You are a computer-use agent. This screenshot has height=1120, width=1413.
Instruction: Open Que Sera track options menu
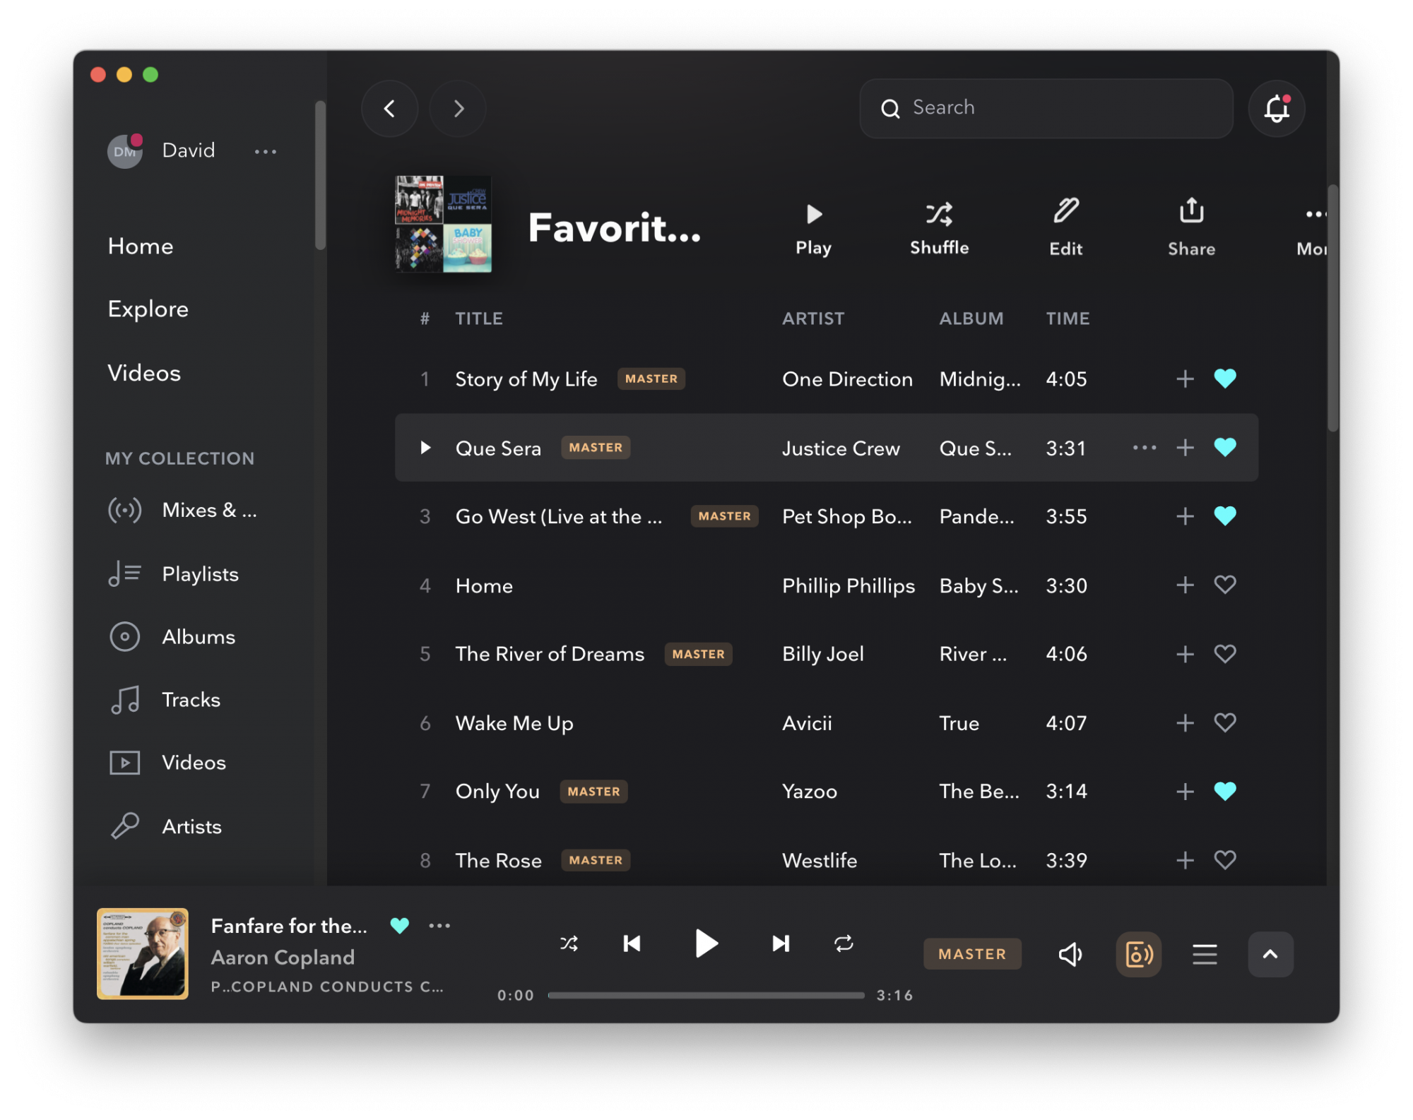pyautogui.click(x=1144, y=448)
